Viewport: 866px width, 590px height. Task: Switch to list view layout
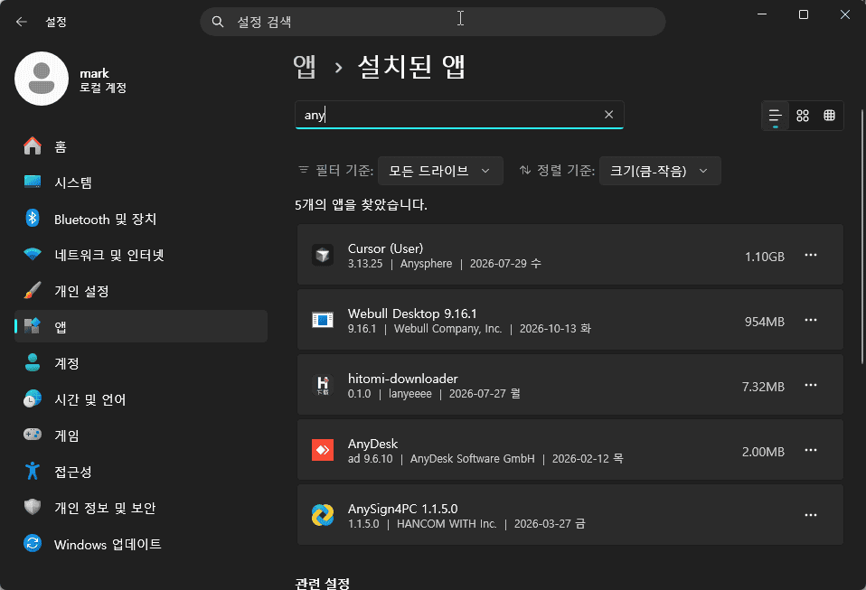[776, 116]
